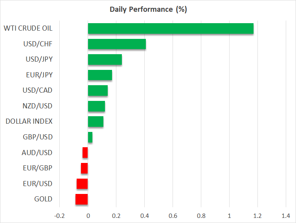
Task: Click the EUR/JPY green bar
Action: point(100,75)
